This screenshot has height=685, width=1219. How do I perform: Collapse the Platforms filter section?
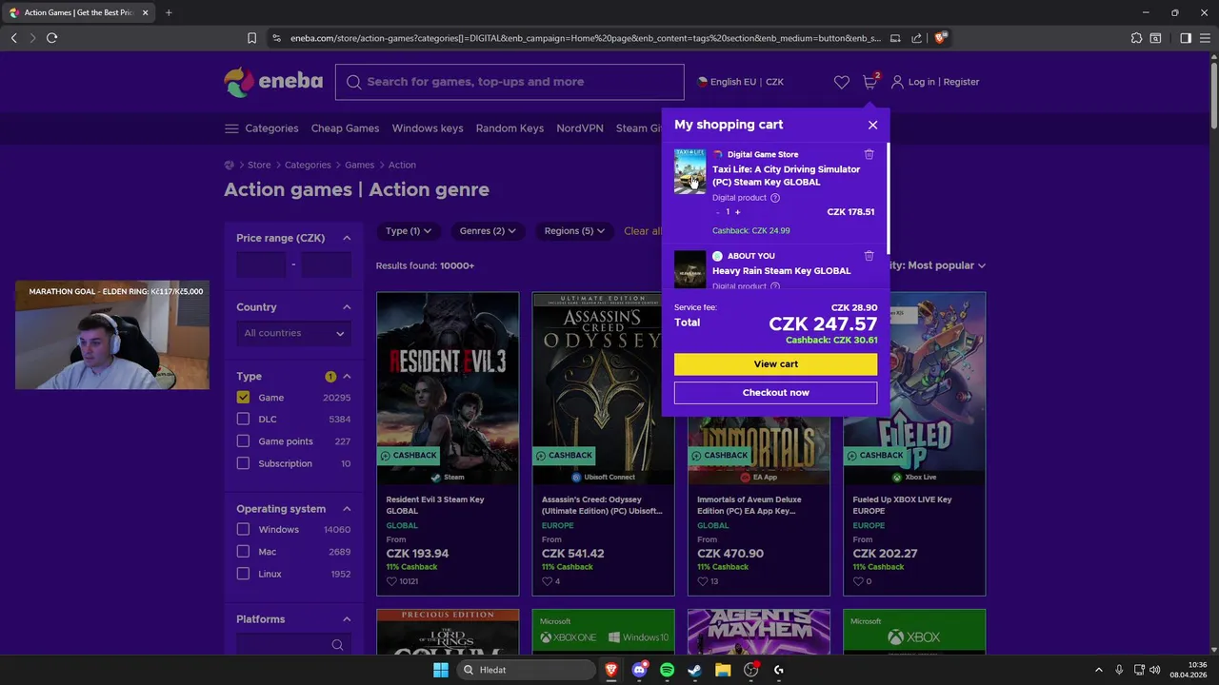coord(347,619)
